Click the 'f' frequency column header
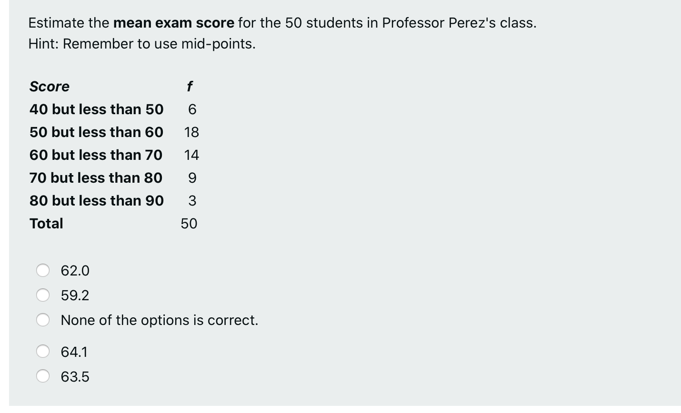Viewport: 681px width, 413px height. click(190, 87)
